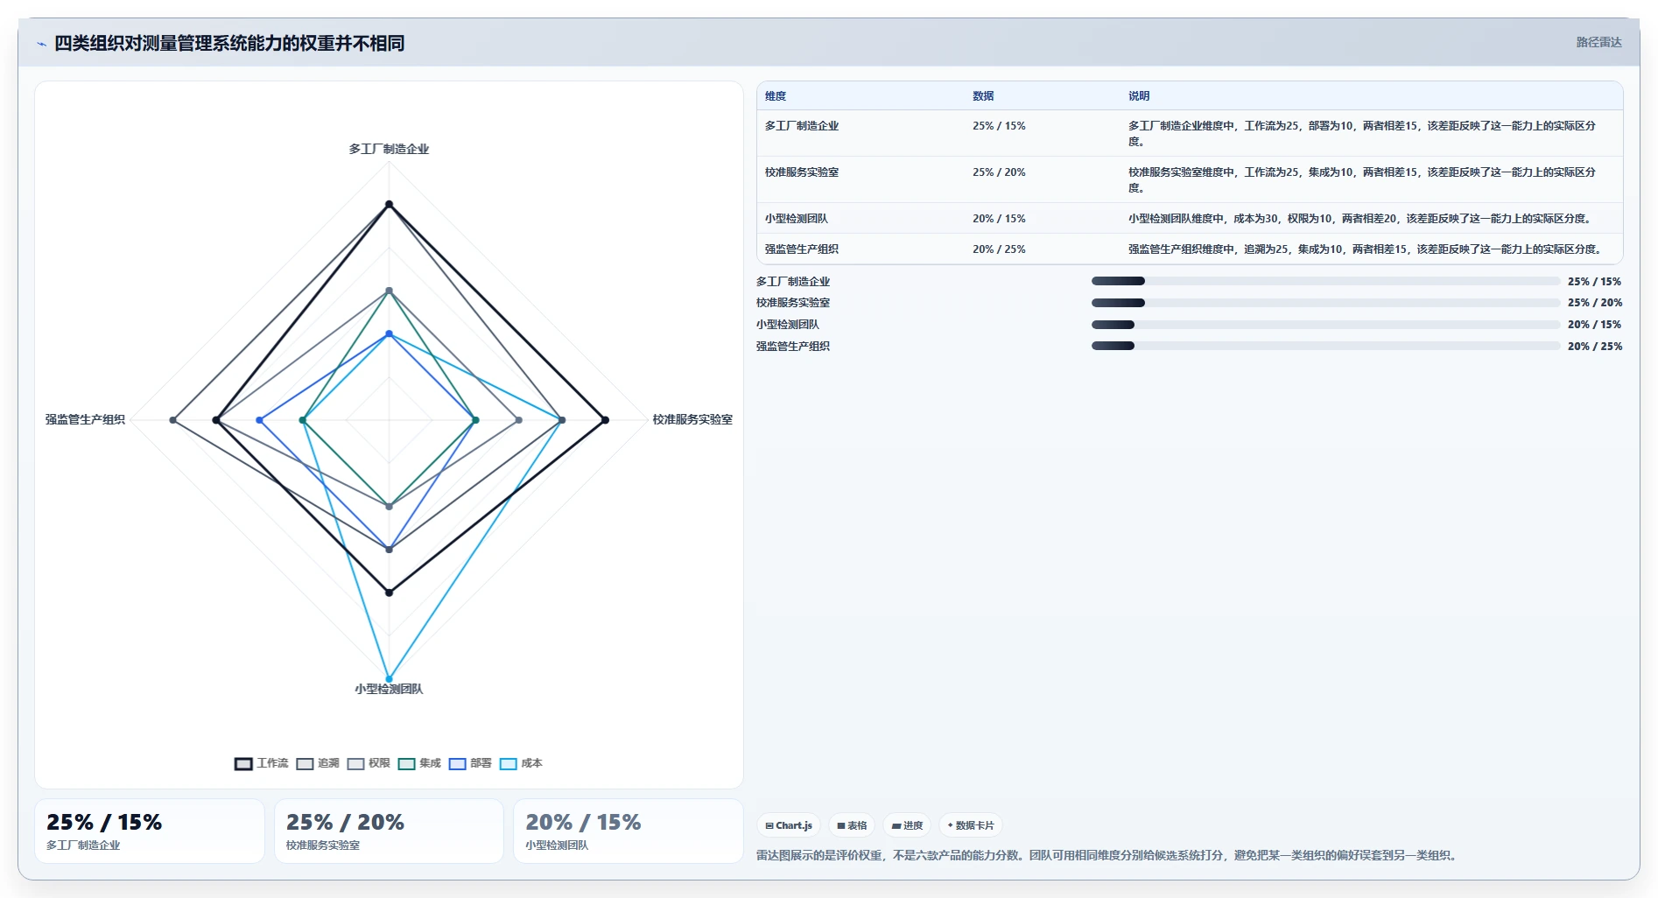Click the 表格 tag chip
The height and width of the screenshot is (898, 1658).
click(x=852, y=825)
